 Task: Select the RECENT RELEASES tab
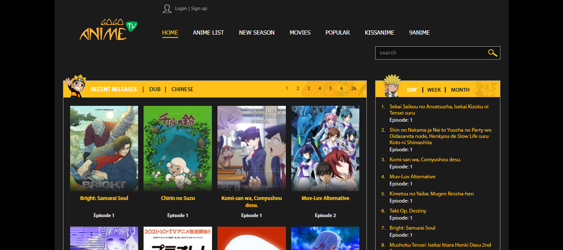pyautogui.click(x=114, y=89)
